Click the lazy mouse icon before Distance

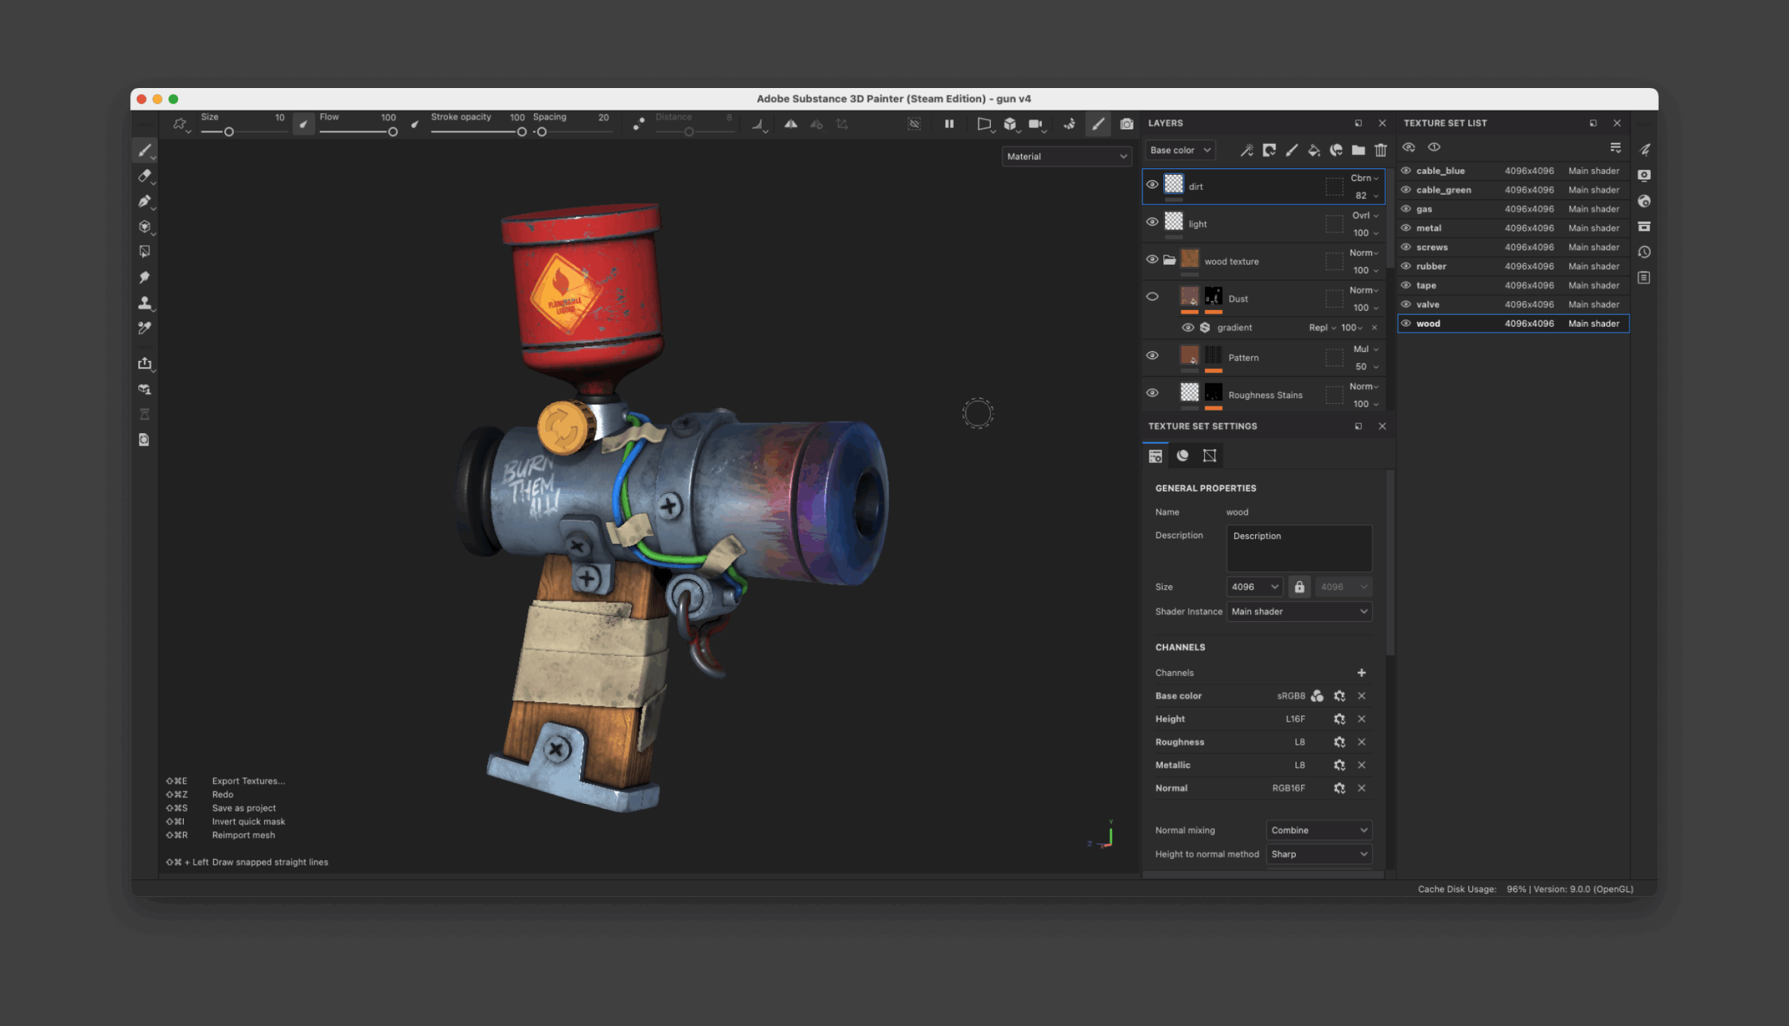coord(639,124)
